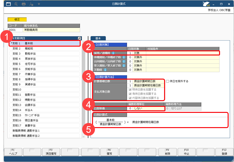234x162 pixels.
Task: Click the PDF export icon
Action: click(31, 4)
